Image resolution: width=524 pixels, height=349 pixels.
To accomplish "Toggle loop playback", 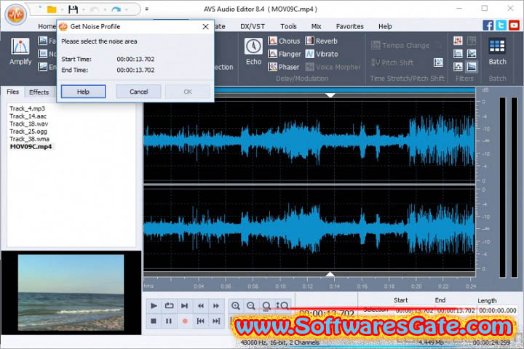I will tap(169, 305).
